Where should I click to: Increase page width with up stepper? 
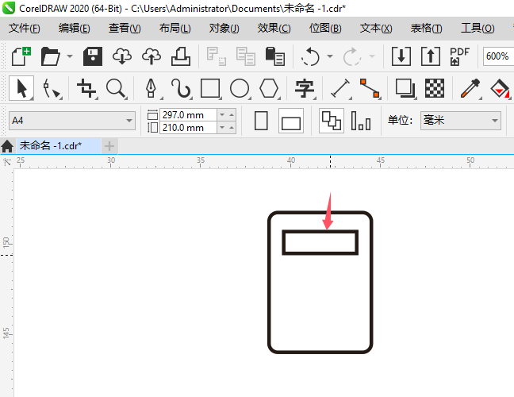tap(232, 115)
